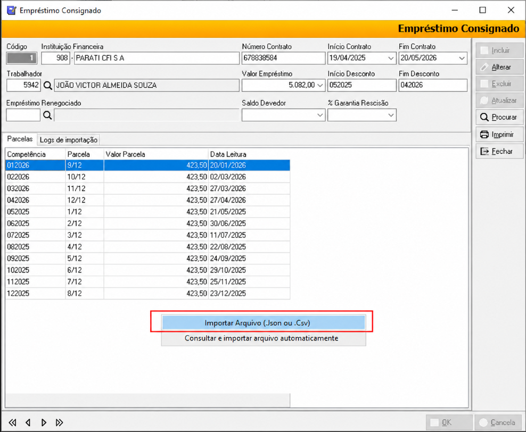Click the PARATI CFI S A name field

pos(157,58)
